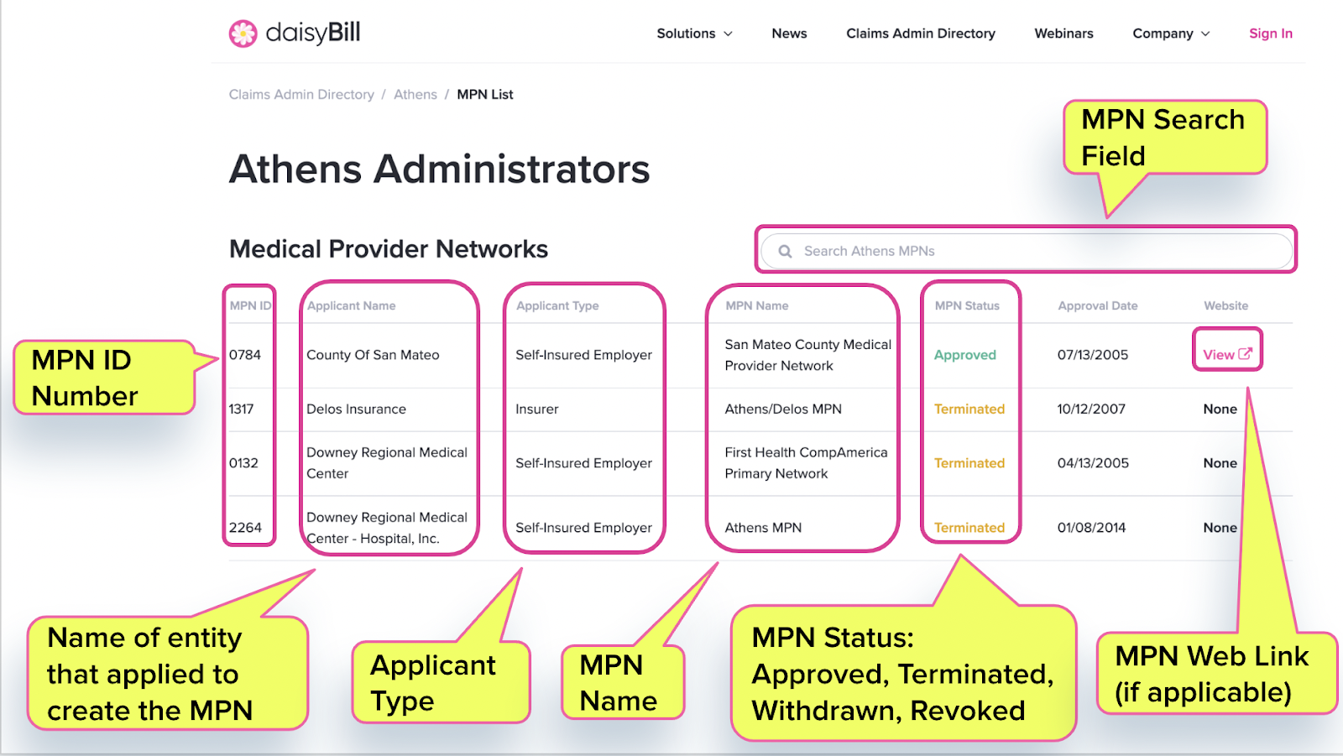
Task: Click the external link icon beside View
Action: [1246, 354]
